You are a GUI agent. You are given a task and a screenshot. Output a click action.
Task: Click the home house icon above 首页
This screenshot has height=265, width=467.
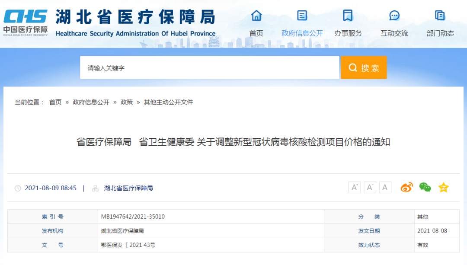(x=256, y=16)
